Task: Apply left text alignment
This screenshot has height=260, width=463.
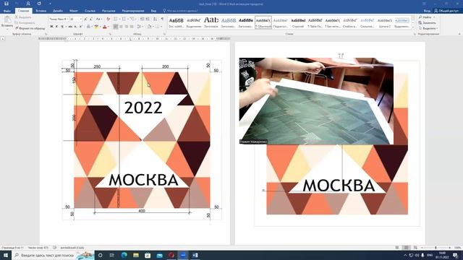Action: point(116,27)
